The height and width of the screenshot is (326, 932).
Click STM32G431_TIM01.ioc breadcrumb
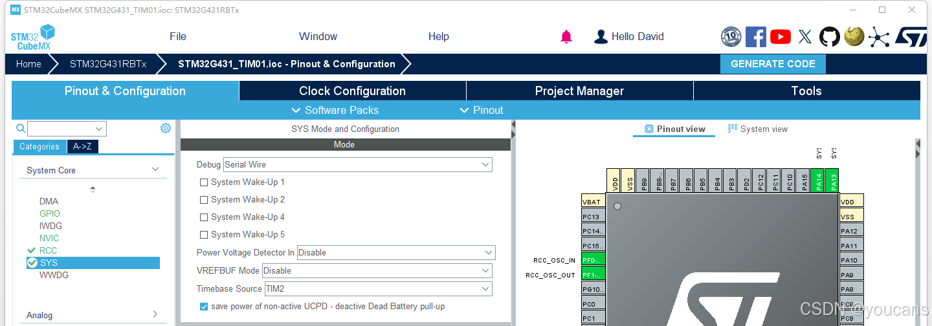coord(286,64)
